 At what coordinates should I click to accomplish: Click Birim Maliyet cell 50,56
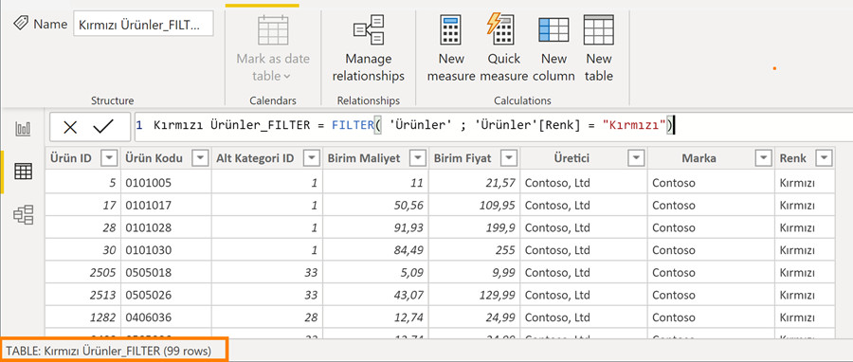pyautogui.click(x=375, y=206)
